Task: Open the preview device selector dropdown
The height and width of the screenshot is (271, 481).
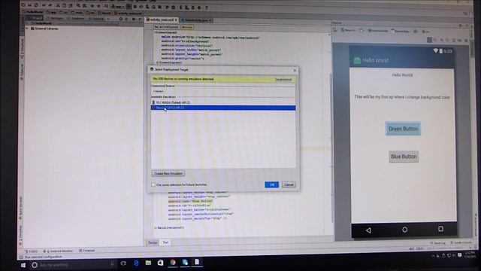Action: [348, 30]
